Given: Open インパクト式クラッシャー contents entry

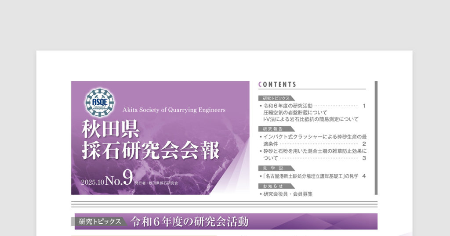Looking at the screenshot, I should pos(315,137).
